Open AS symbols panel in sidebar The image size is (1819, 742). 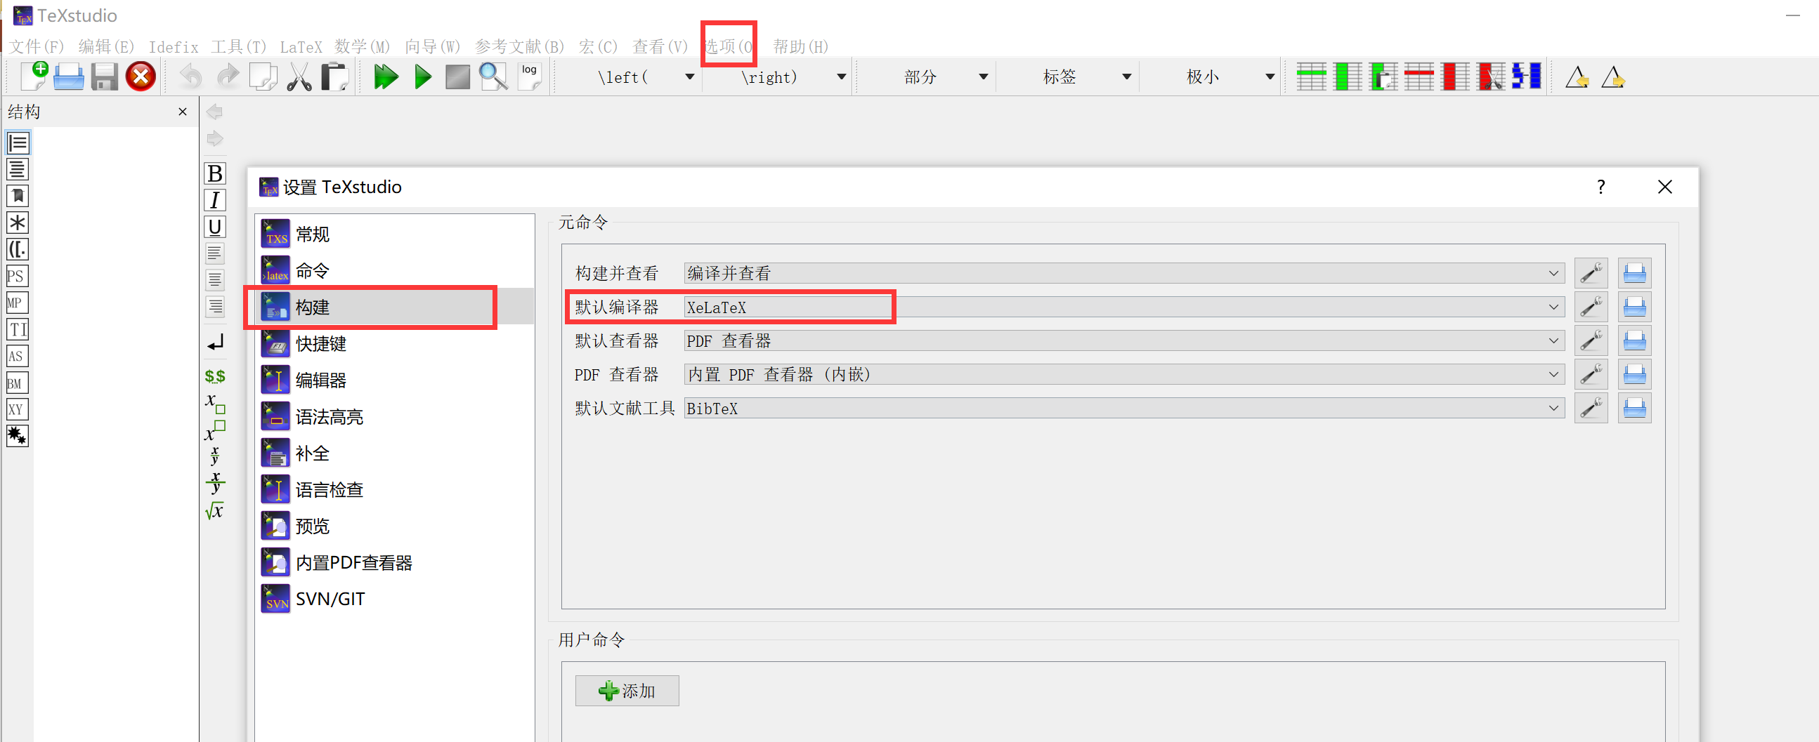[x=17, y=356]
